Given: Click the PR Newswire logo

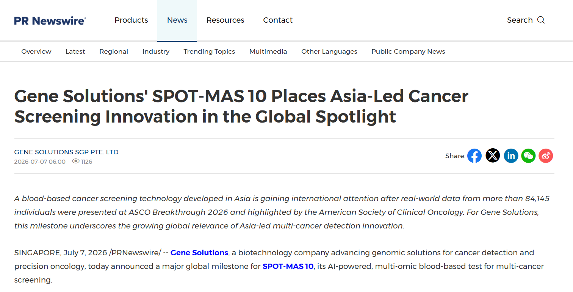Looking at the screenshot, I should tap(50, 20).
